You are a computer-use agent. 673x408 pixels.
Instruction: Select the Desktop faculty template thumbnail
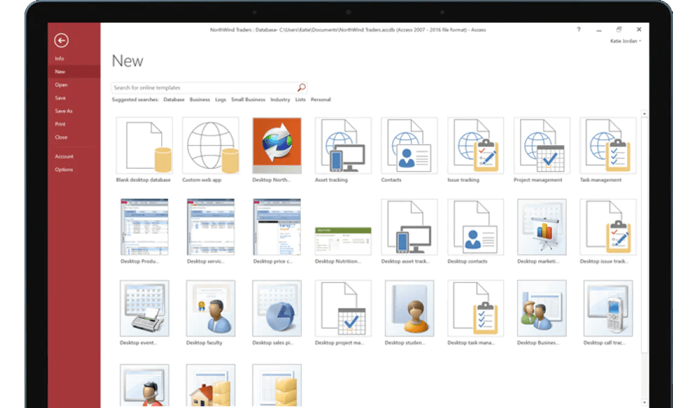tap(210, 309)
